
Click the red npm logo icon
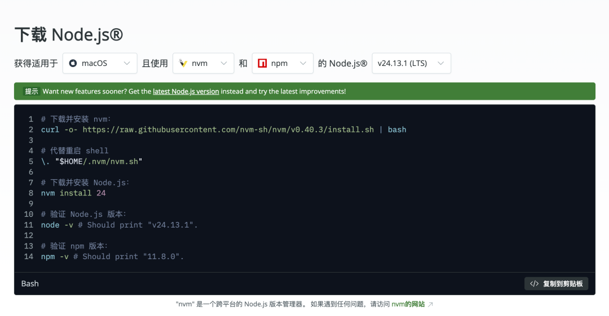262,63
